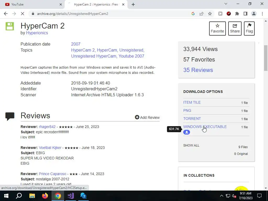
Task: Open the Get Help taskbar app
Action: pyautogui.click(x=83, y=196)
